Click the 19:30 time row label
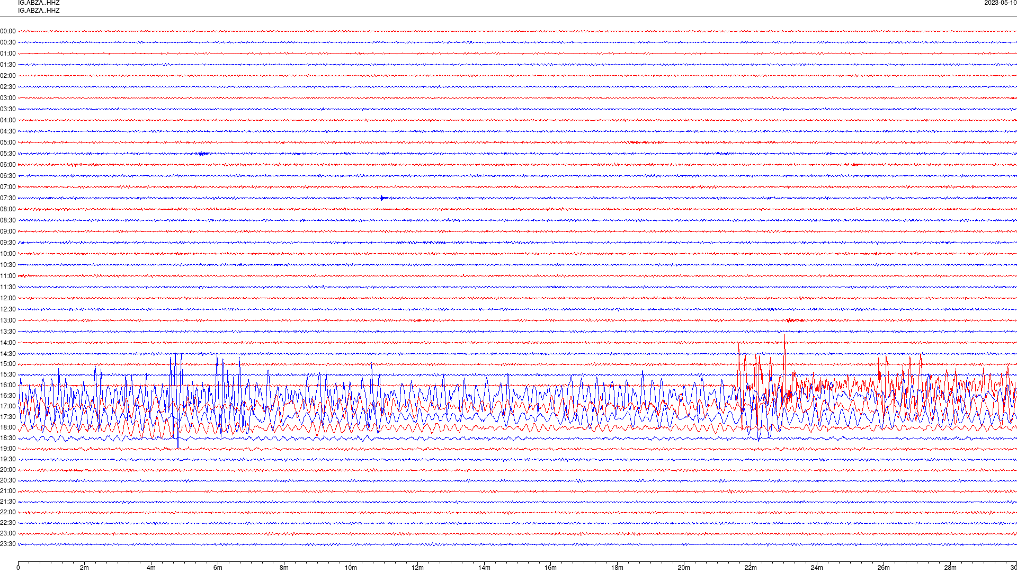This screenshot has height=572, width=1017. (x=8, y=459)
